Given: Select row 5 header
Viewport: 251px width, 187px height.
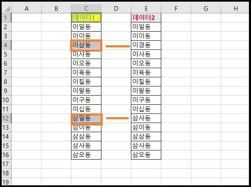Looking at the screenshot, I should (x=6, y=54).
